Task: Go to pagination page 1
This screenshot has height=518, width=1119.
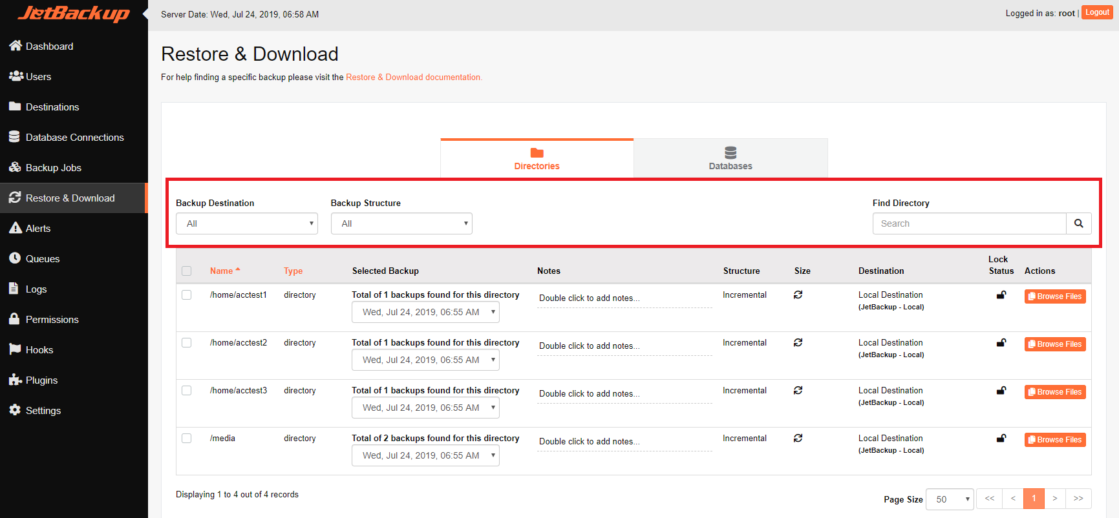Action: pyautogui.click(x=1034, y=499)
